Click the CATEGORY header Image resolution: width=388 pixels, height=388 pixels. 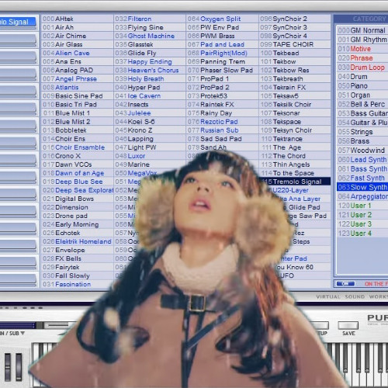coord(369,19)
